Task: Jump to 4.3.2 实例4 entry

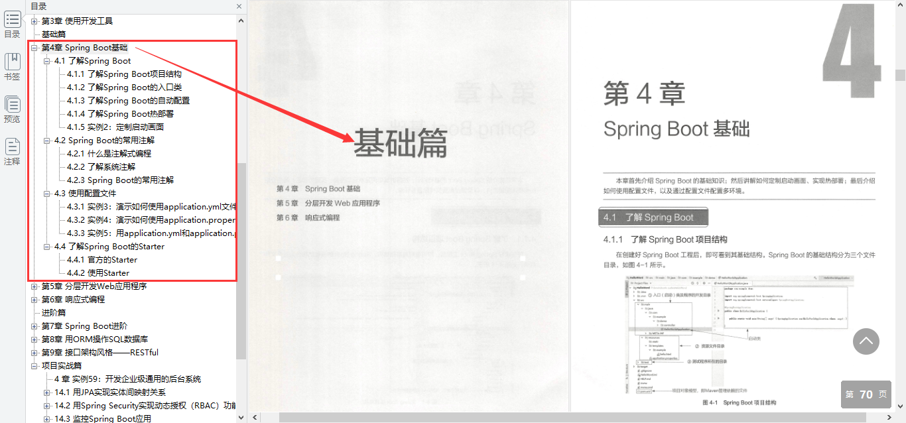Action: click(151, 220)
